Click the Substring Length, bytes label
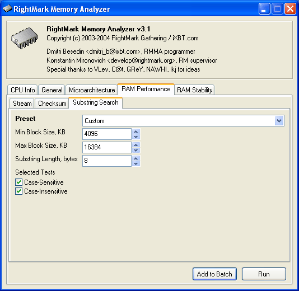Screen dimensions: 299x291 [46, 159]
